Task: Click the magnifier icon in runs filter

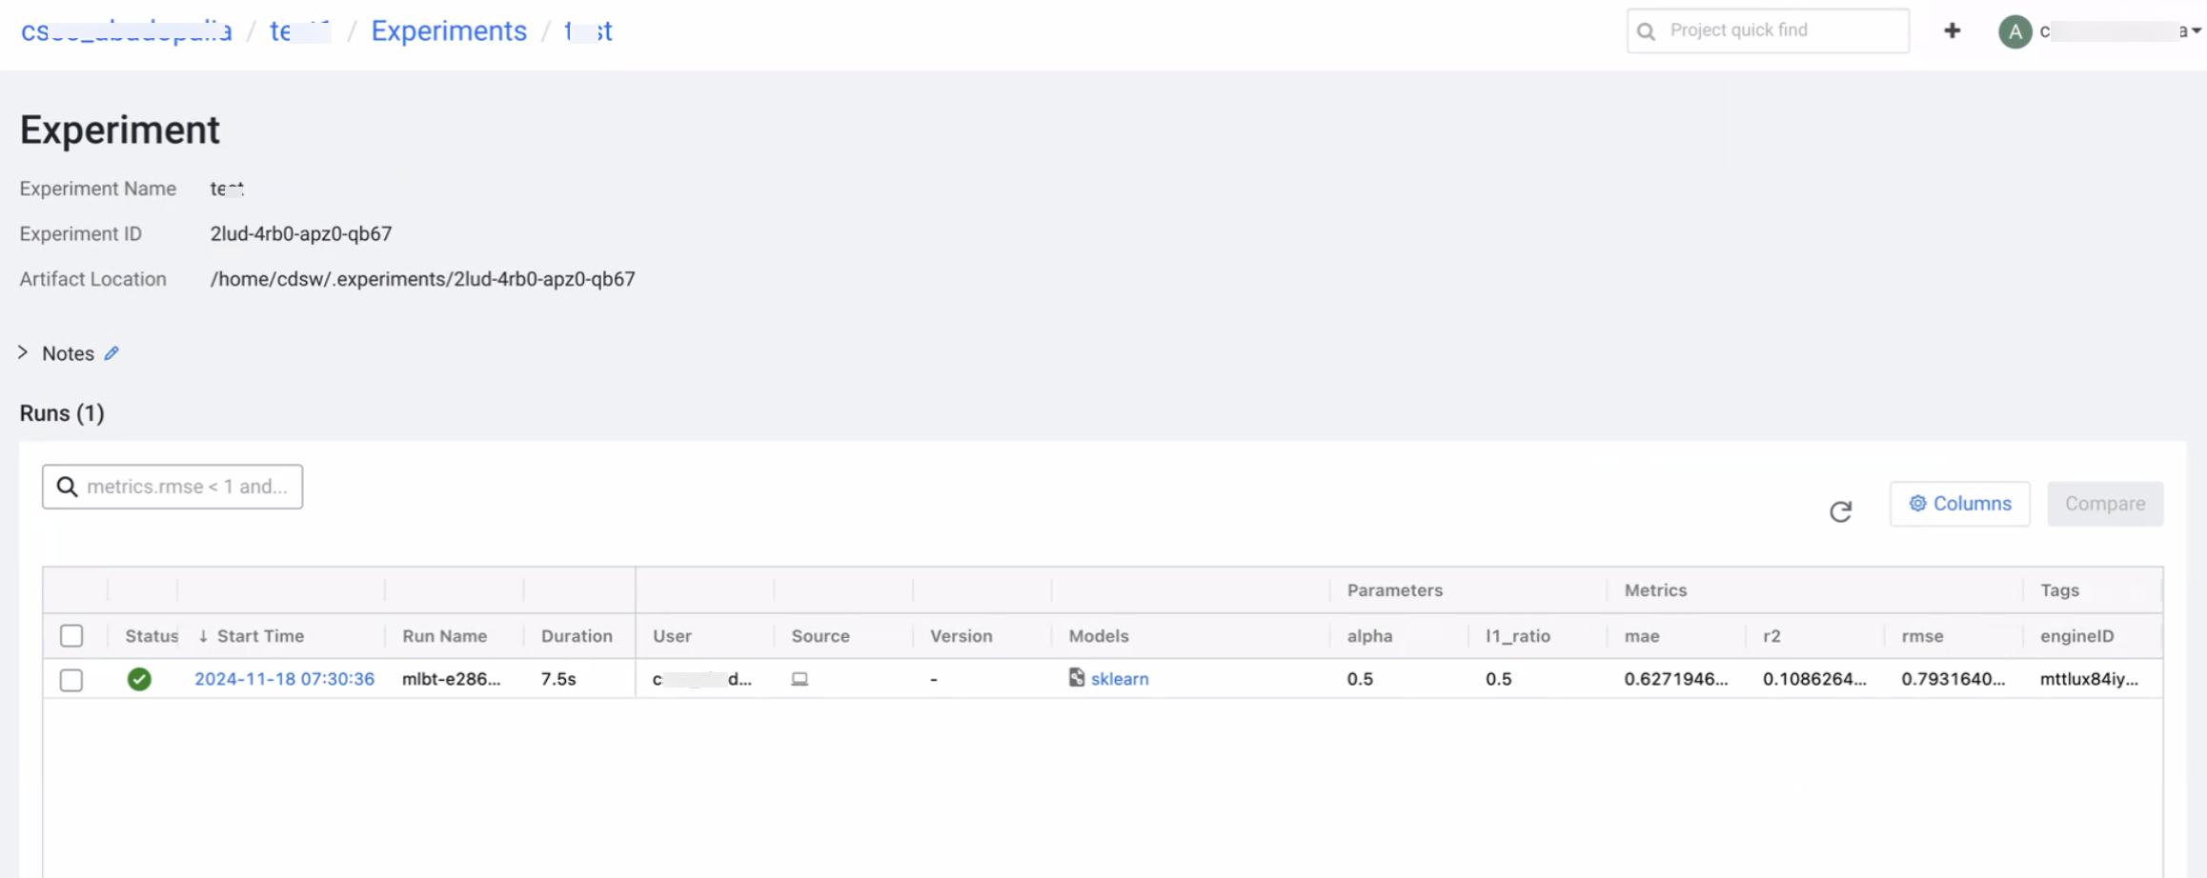Action: [67, 487]
